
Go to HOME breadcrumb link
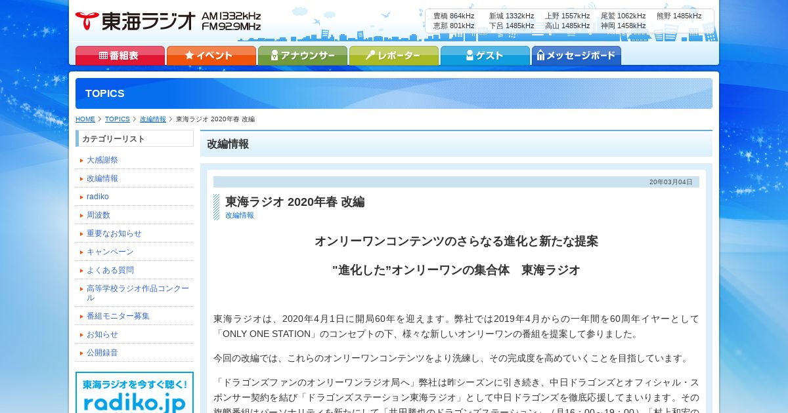click(x=85, y=119)
